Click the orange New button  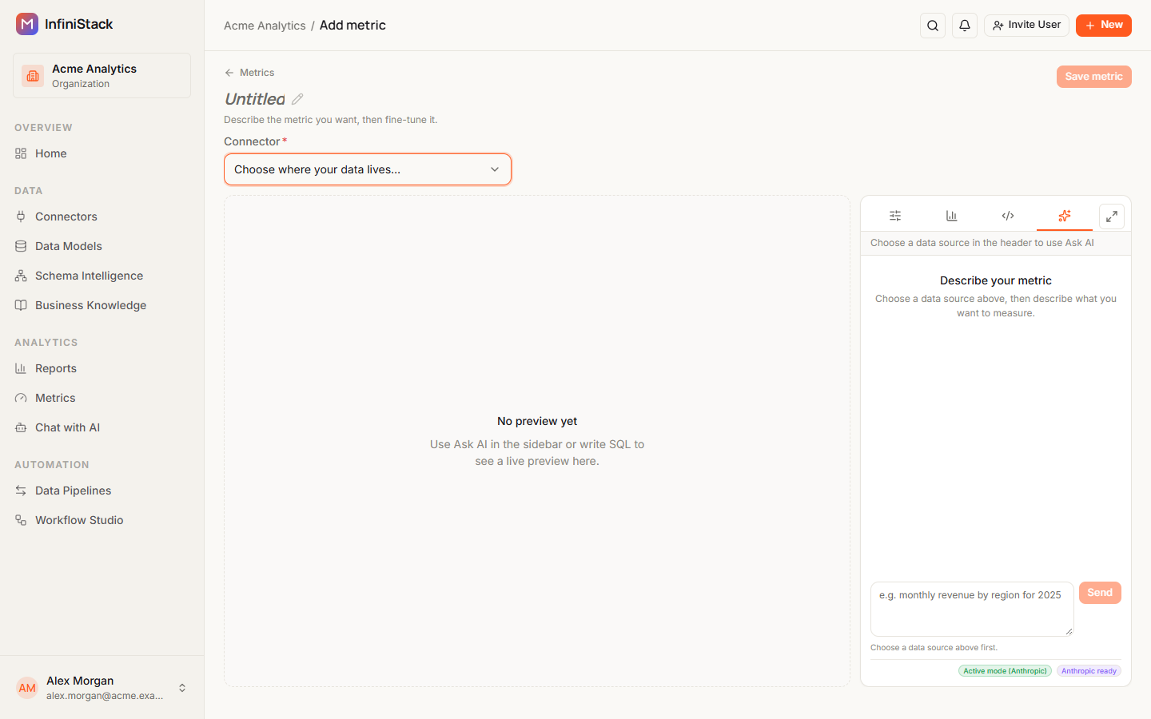[1104, 26]
